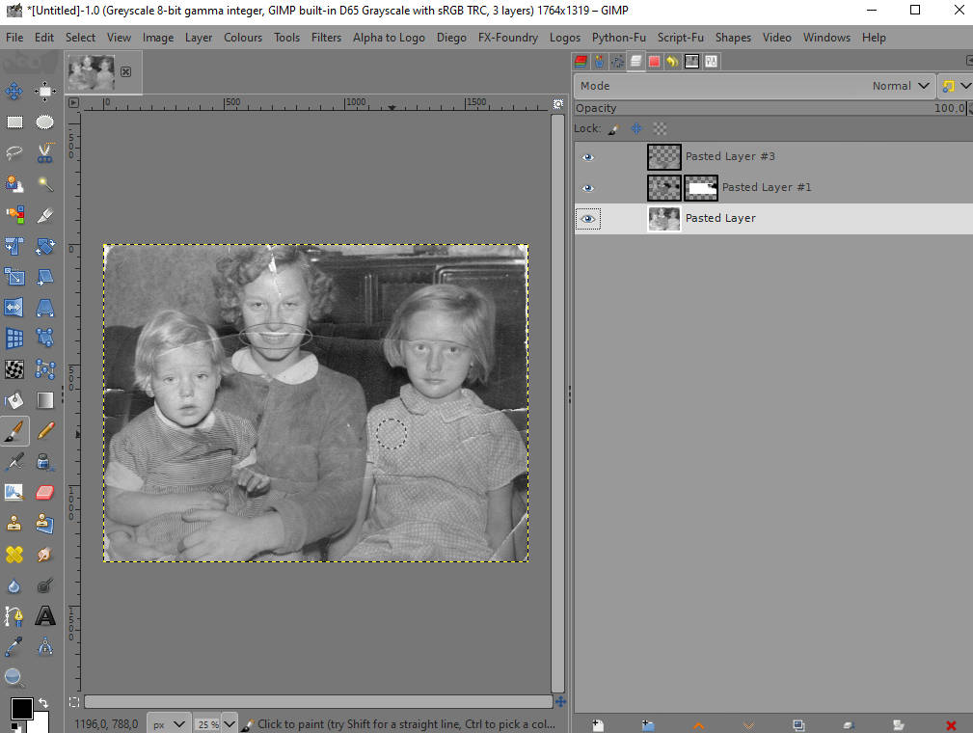Viewport: 973px width, 733px height.
Task: Hide Pasted Layer #3 via eye icon
Action: point(588,157)
